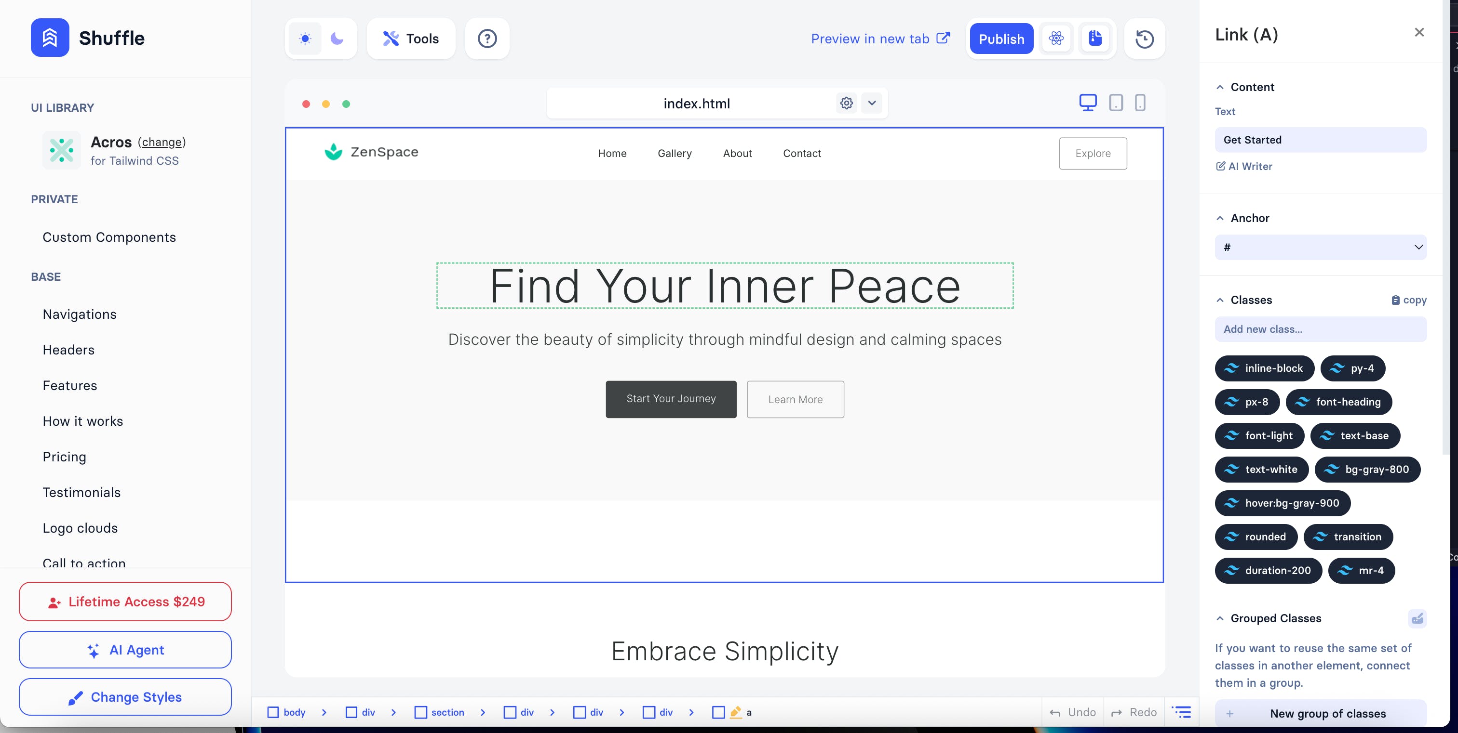Click the React export atom icon
The image size is (1458, 733).
[x=1056, y=39]
